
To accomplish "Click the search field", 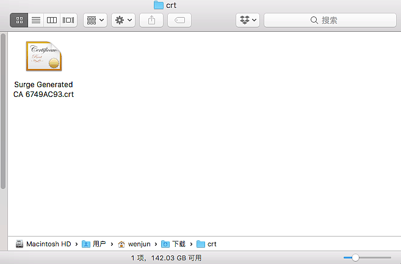I will click(x=328, y=20).
